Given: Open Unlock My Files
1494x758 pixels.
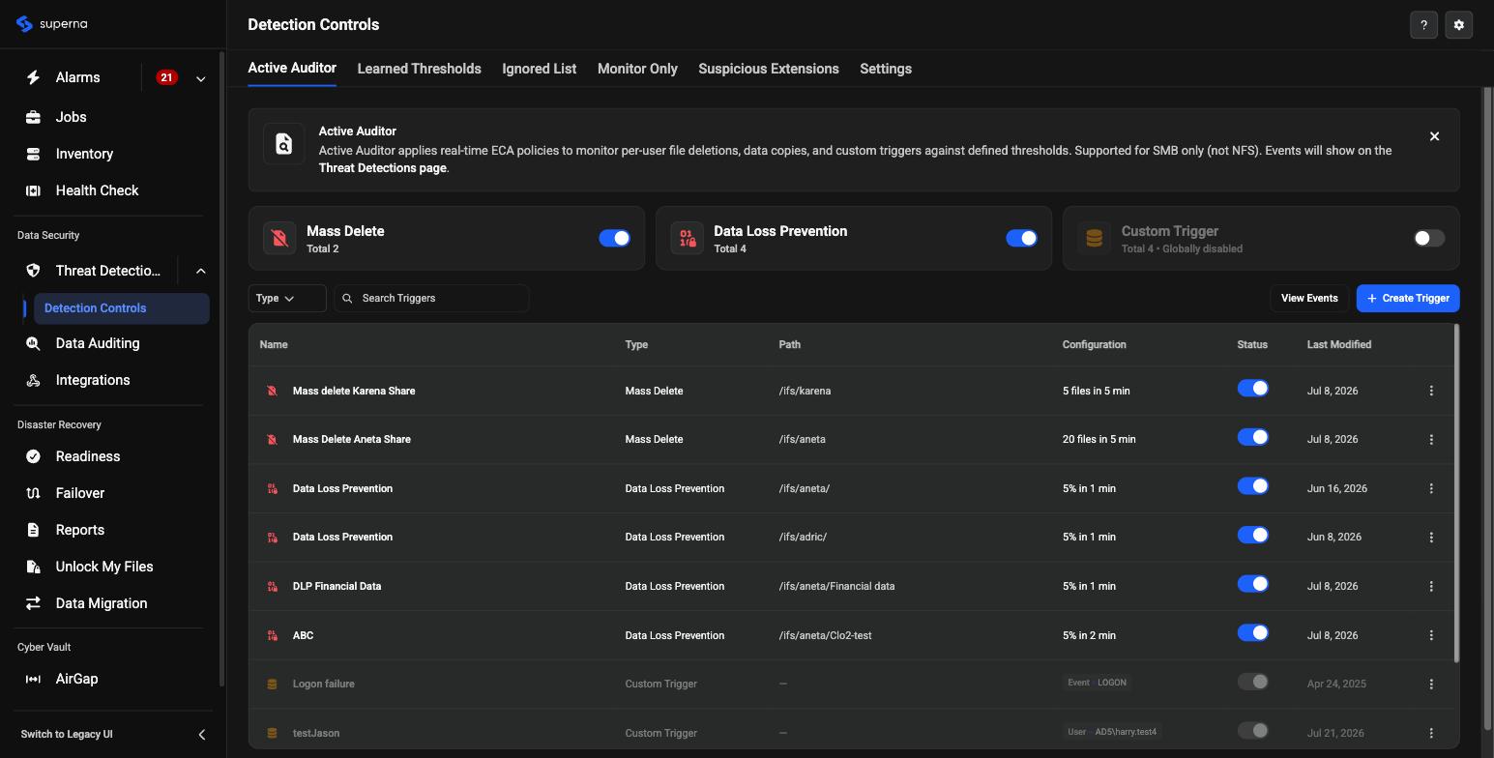Looking at the screenshot, I should [103, 567].
